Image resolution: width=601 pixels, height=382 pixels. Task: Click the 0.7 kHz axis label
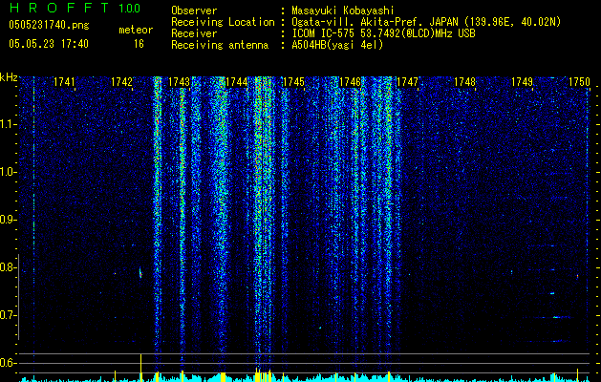pyautogui.click(x=8, y=315)
